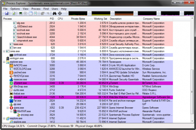Collapse the WinRAR.exe tree node
This screenshot has width=196, height=130.
(11, 111)
